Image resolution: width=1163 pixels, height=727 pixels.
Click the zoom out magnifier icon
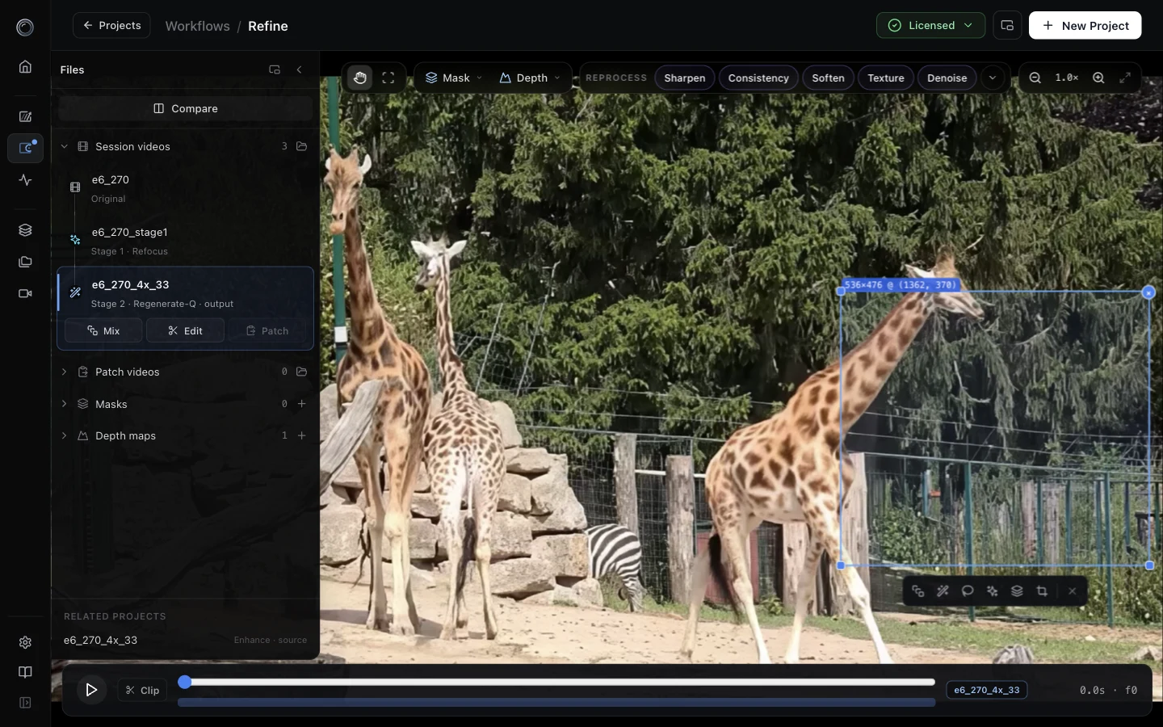pos(1035,78)
